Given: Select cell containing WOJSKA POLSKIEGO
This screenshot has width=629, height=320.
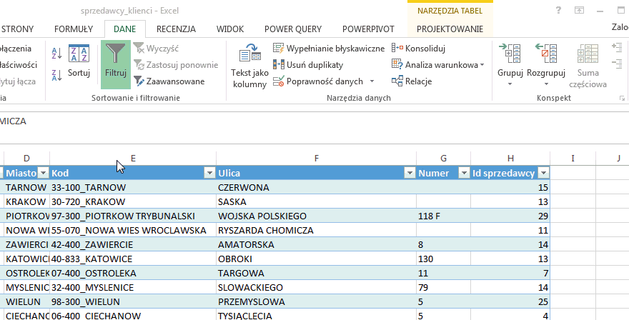Looking at the screenshot, I should pos(316,216).
